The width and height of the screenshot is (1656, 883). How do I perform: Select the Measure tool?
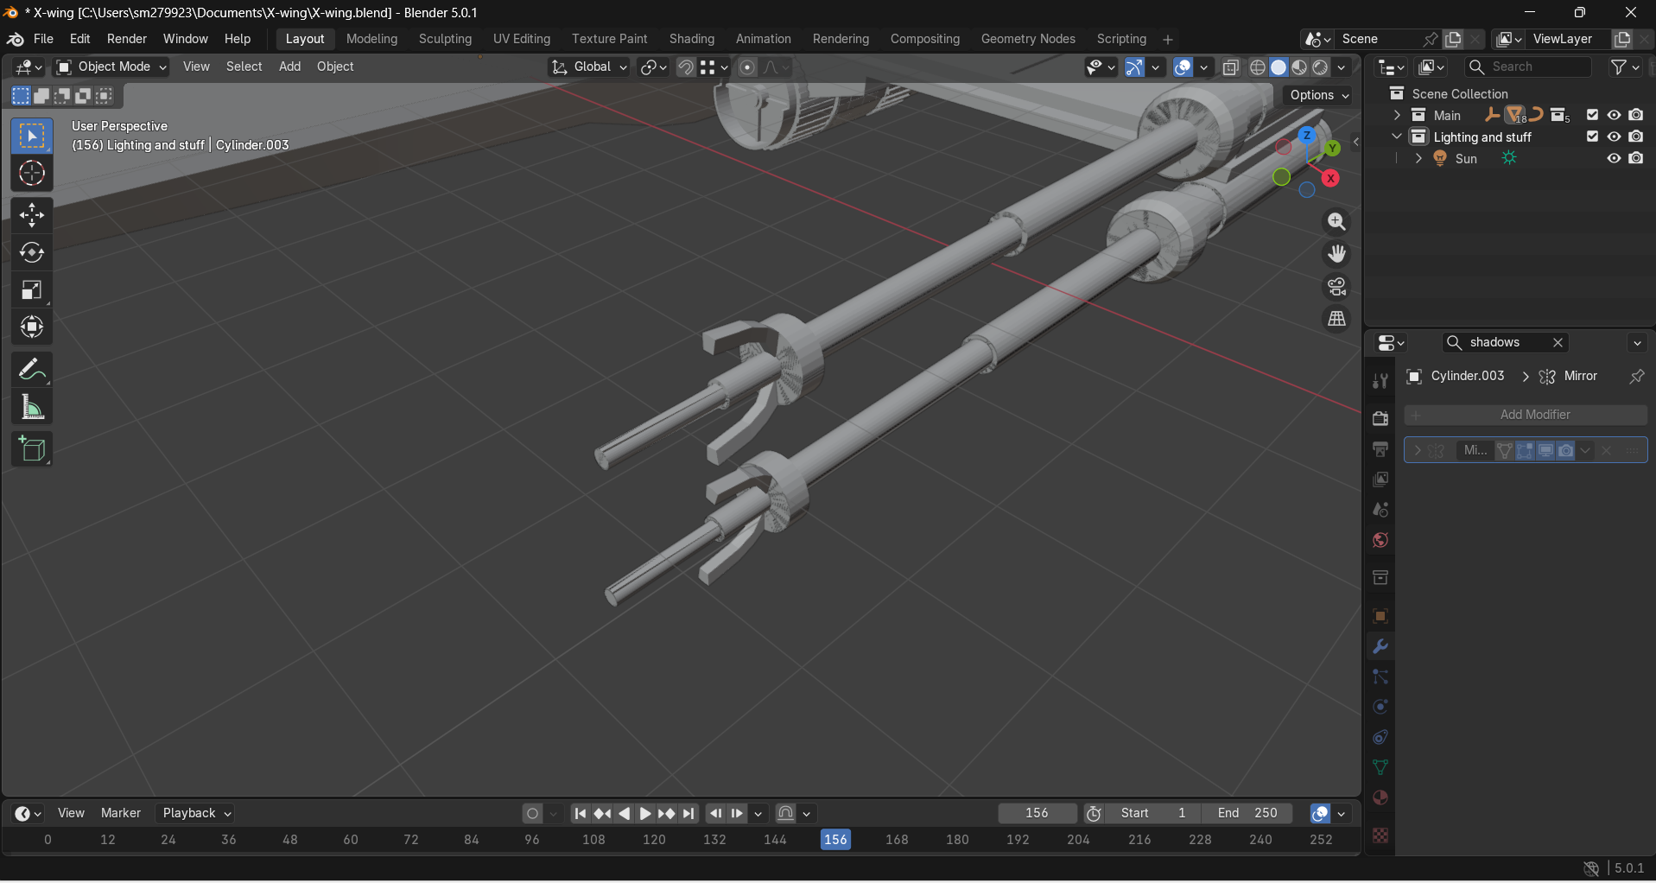pos(32,408)
